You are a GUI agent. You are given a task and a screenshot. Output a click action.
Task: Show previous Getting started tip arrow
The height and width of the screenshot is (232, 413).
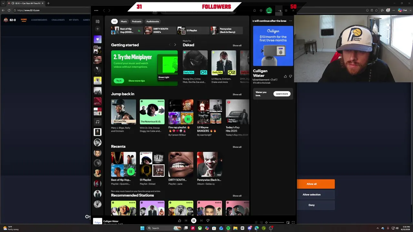(x=170, y=45)
